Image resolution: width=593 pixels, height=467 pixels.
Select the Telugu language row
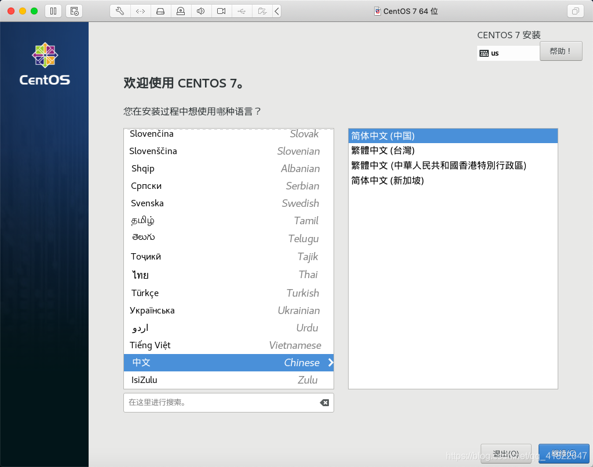tap(228, 238)
